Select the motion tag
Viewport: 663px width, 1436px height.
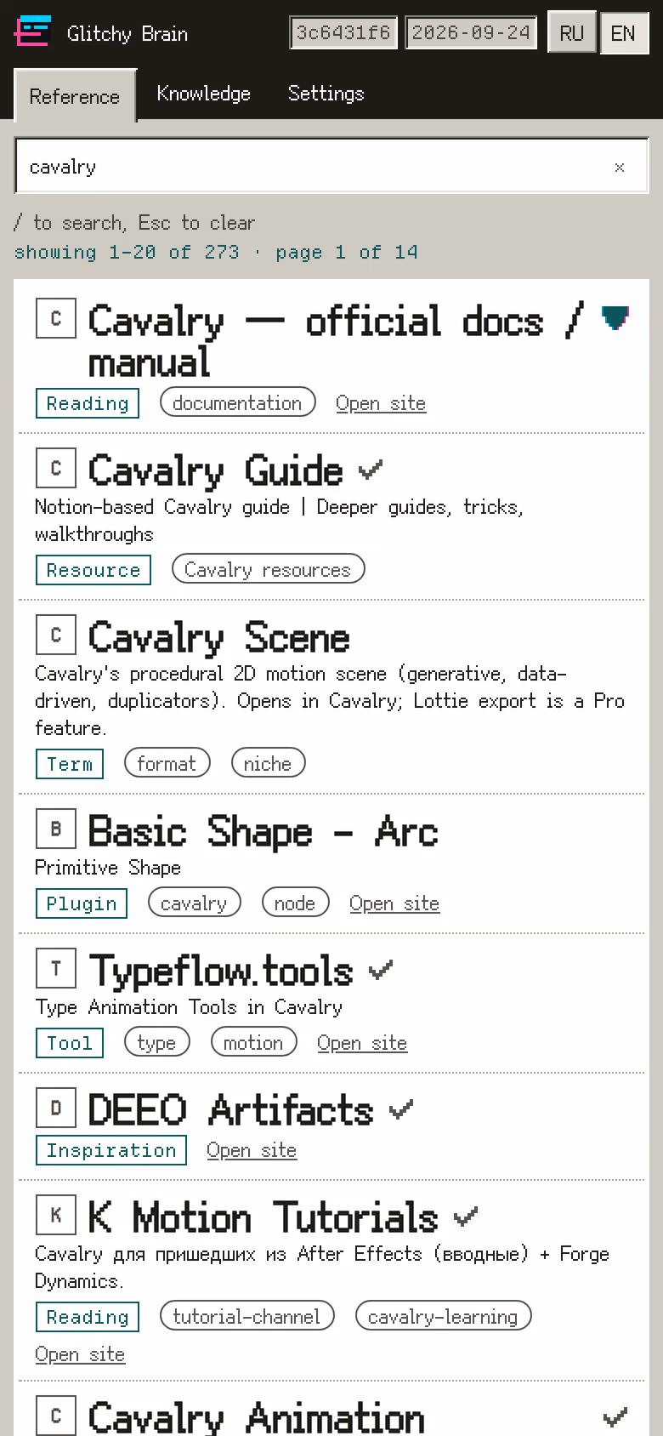point(254,1042)
